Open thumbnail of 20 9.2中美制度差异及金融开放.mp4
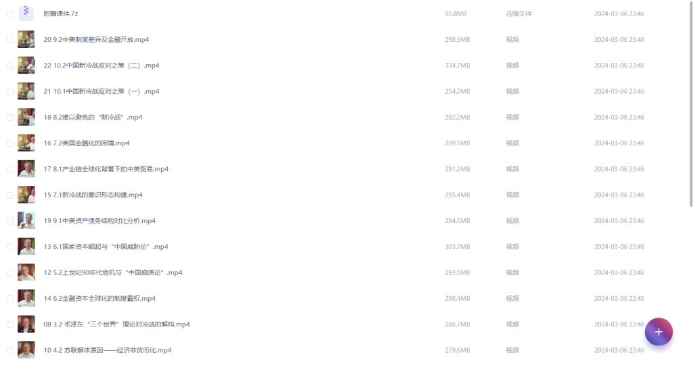The width and height of the screenshot is (693, 365). (x=26, y=39)
